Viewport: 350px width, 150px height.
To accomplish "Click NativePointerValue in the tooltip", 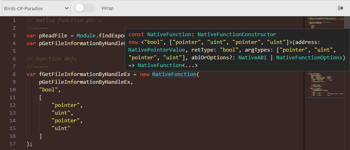I will click(157, 50).
